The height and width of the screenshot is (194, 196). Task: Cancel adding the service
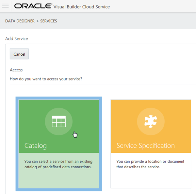click(x=19, y=54)
